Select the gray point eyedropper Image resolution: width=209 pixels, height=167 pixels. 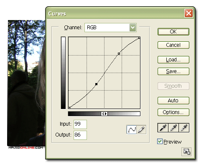coord(173,128)
